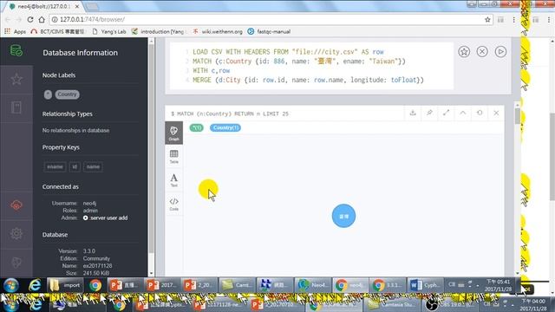This screenshot has height=312, width=555.
Task: Open the Favorites star sidebar icon
Action: click(x=16, y=79)
